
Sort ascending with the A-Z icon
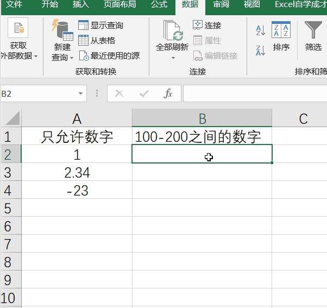click(x=261, y=30)
